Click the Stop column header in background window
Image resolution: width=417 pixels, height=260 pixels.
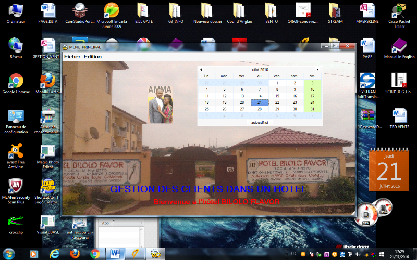(105, 223)
